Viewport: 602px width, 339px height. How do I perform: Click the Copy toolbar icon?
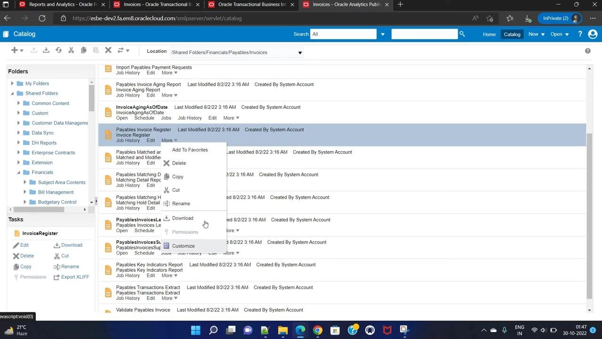pyautogui.click(x=83, y=50)
